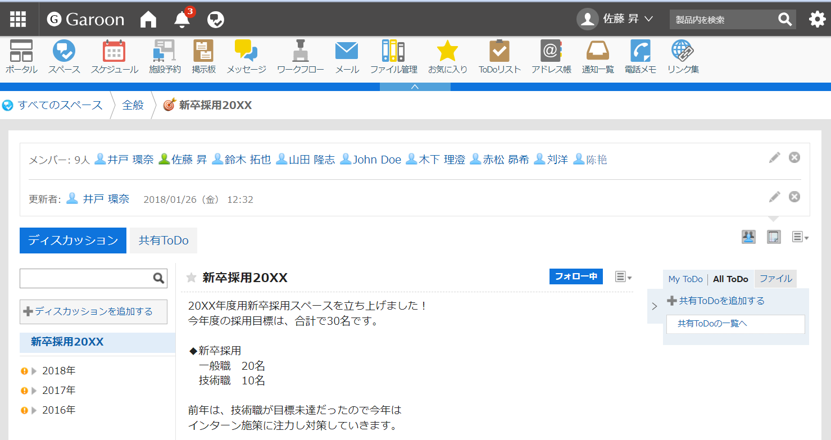Collapse the app launcher with the chevron
Screen dimensions: 831x440
click(415, 87)
